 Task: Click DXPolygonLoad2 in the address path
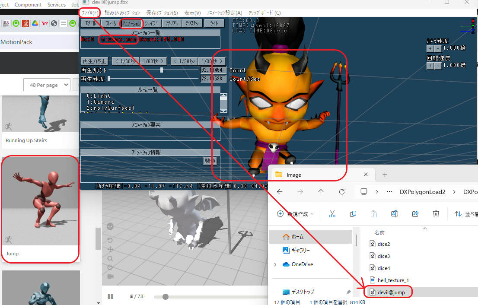click(x=423, y=192)
